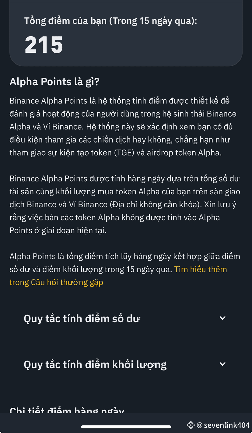Tap the chevron beside Quy tắc tính điểm khối lượng
The height and width of the screenshot is (433, 252).
(x=222, y=364)
